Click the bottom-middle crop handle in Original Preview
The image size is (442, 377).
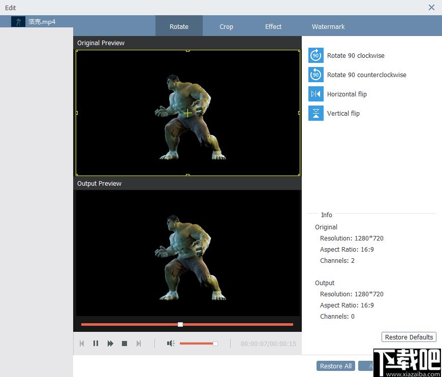[x=187, y=175]
